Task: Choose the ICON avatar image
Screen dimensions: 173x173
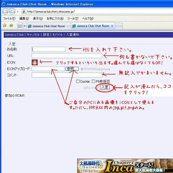Action: click(35, 62)
